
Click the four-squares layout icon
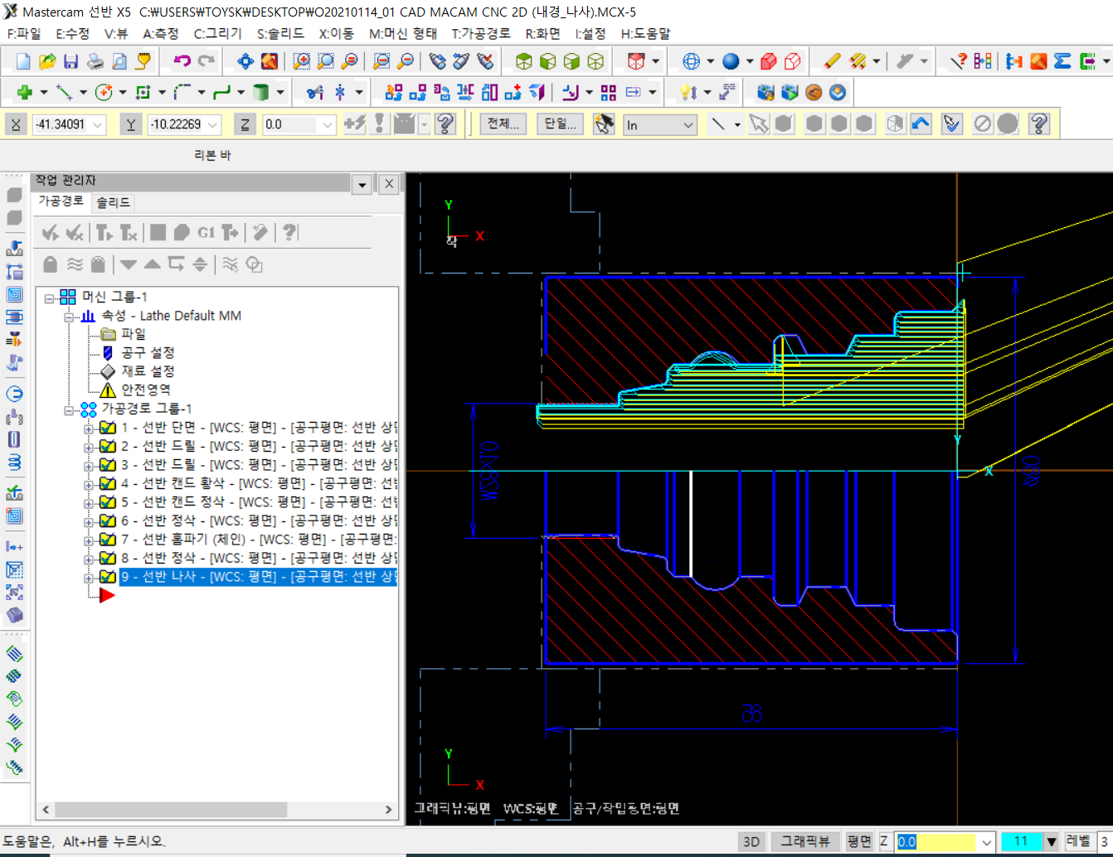(609, 92)
